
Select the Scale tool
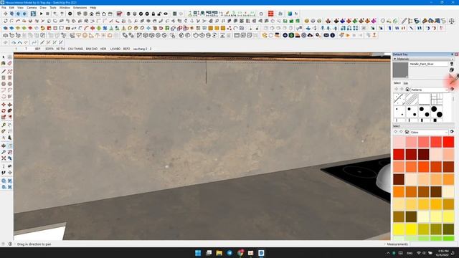tap(4, 117)
